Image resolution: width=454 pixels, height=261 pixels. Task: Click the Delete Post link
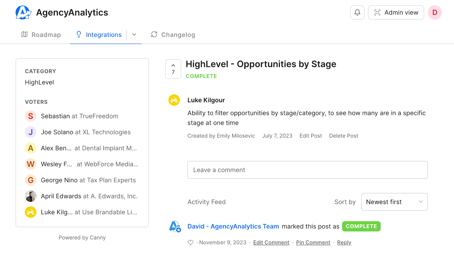[344, 136]
